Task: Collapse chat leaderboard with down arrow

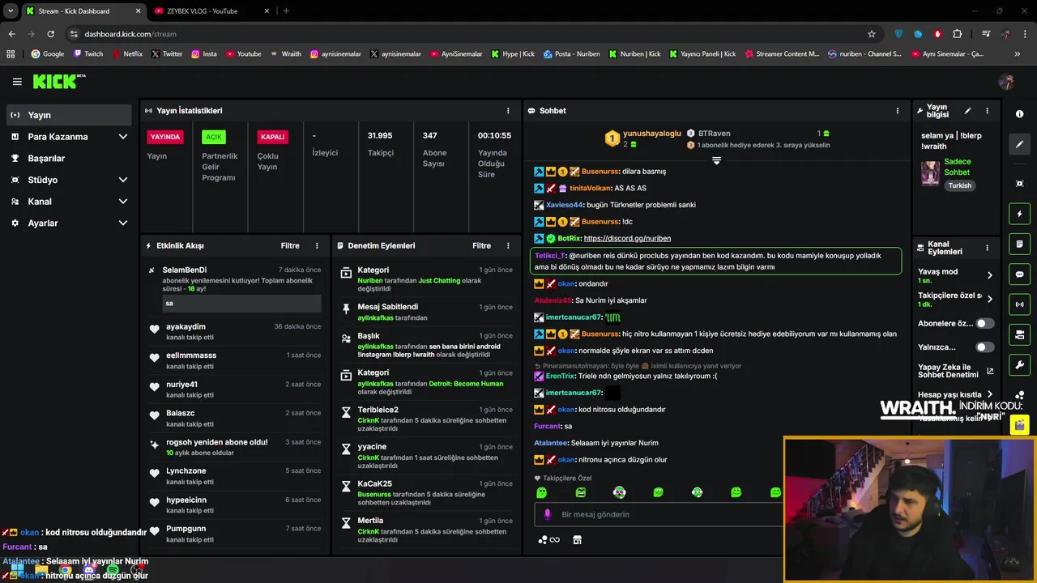Action: (716, 160)
